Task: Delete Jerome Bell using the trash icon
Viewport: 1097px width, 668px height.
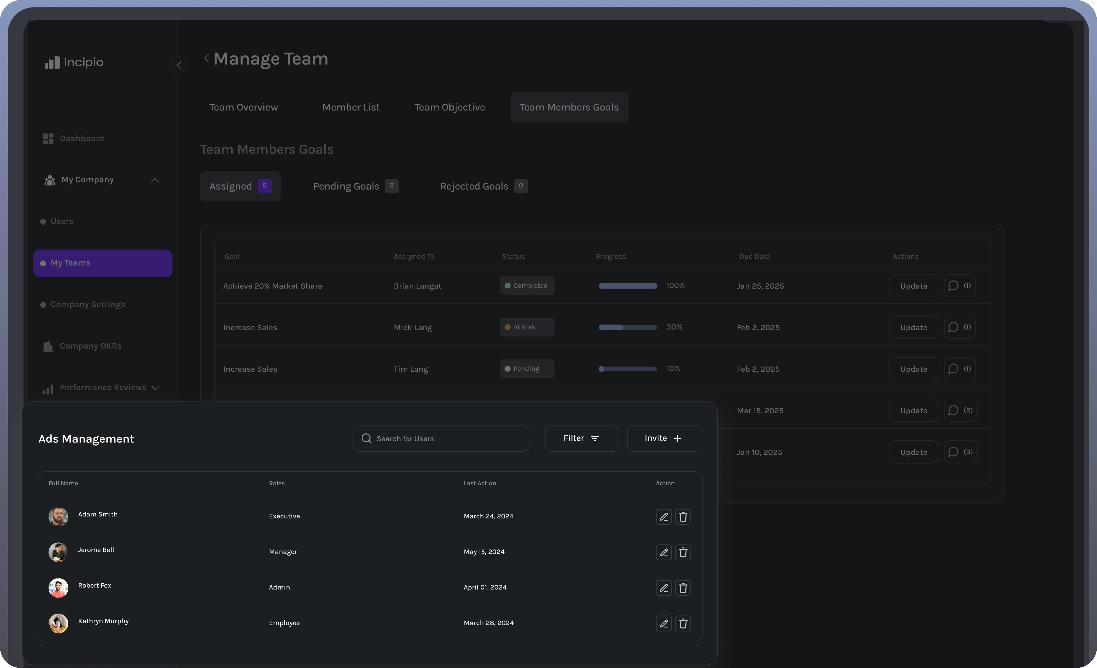Action: tap(683, 552)
